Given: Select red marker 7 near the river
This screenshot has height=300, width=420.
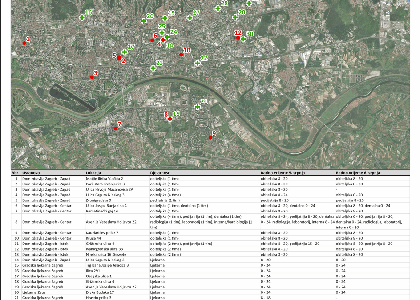Looking at the screenshot, I should (x=116, y=128).
